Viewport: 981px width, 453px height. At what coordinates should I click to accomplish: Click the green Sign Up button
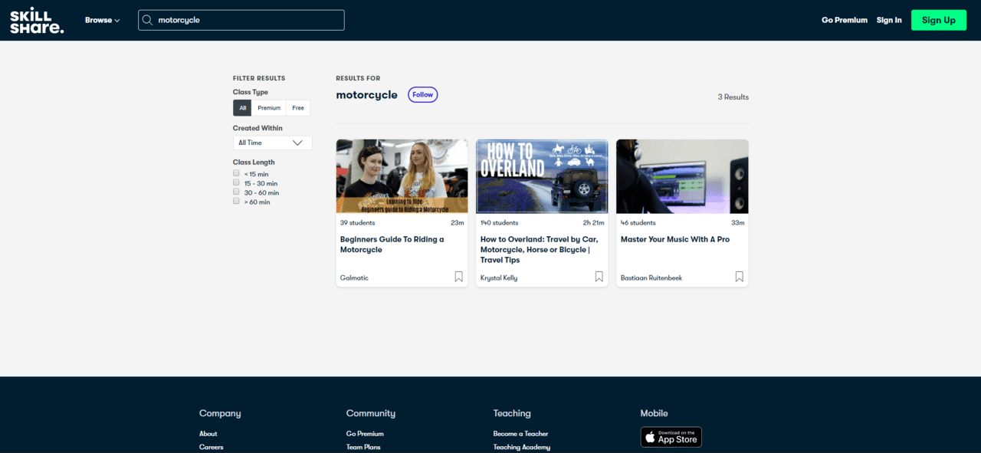938,20
